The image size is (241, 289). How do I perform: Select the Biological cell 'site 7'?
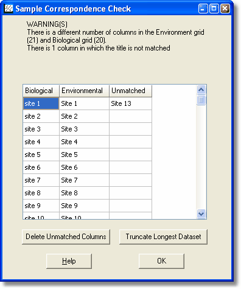click(x=41, y=180)
